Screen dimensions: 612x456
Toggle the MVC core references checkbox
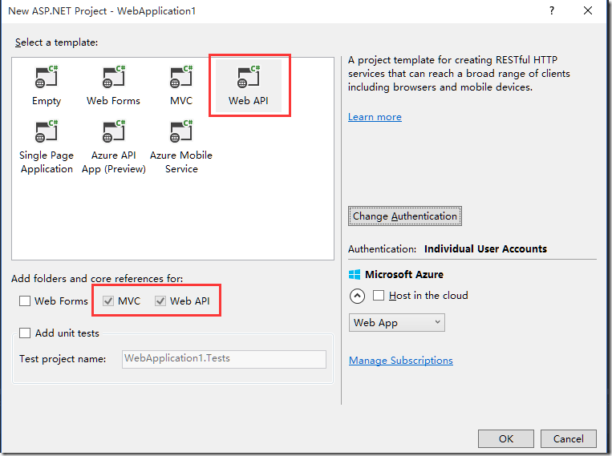108,301
